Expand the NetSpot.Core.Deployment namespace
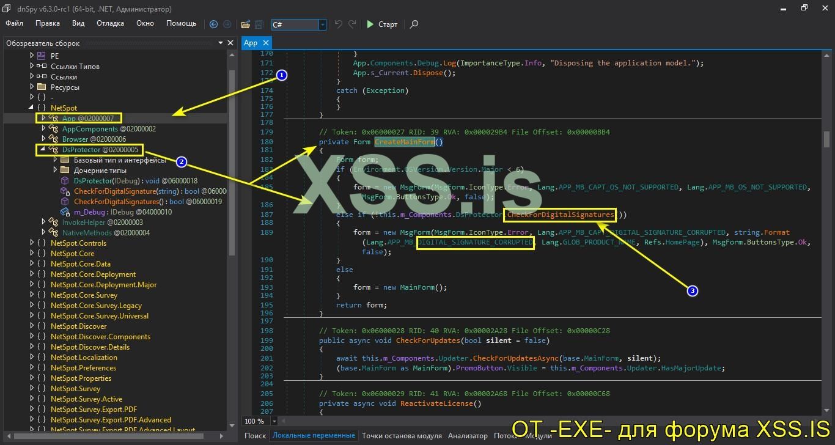The width and height of the screenshot is (835, 445). (32, 274)
